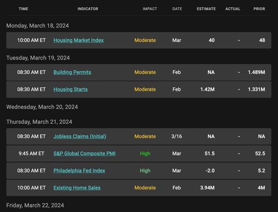The height and width of the screenshot is (212, 278).
Task: Click the INDICATOR column header
Action: coord(88,9)
